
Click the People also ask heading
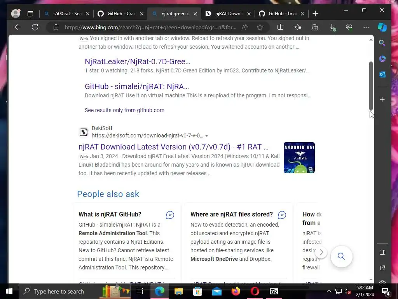pos(108,194)
